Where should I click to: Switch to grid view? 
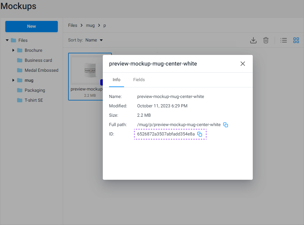[296, 40]
